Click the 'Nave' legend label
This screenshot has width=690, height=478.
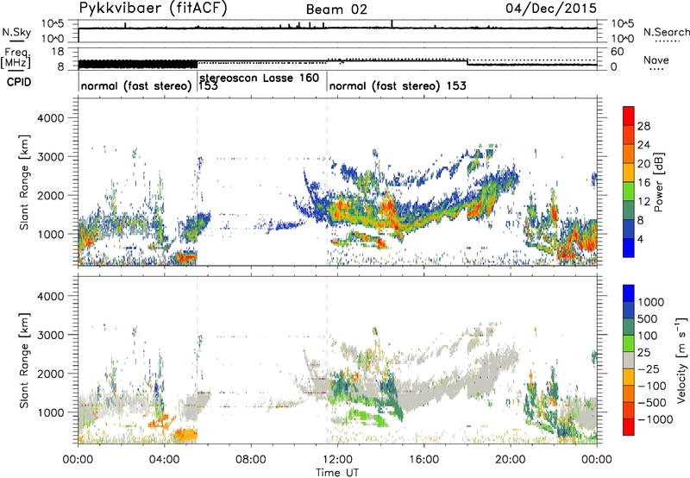655,60
